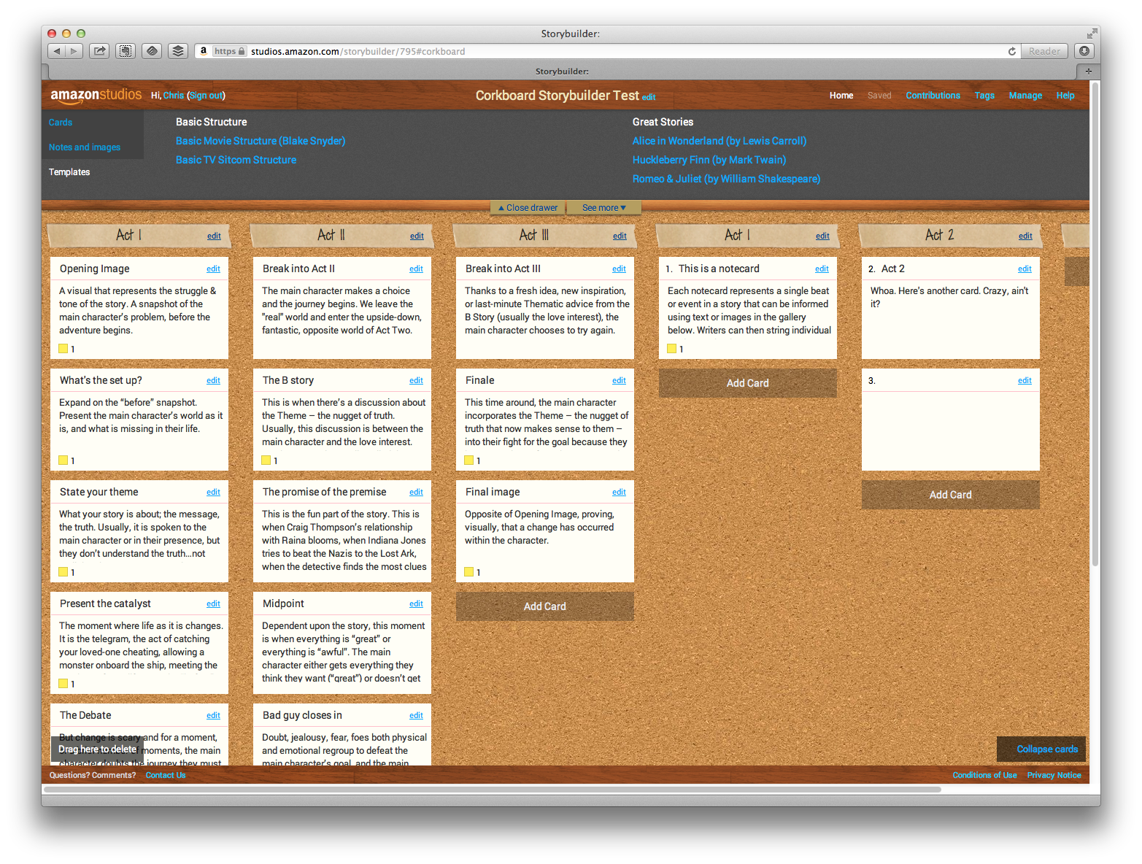
Task: Collapse cards on the corkboard
Action: click(x=1046, y=749)
